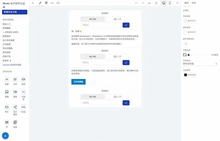Add a 列 columns block
The height and width of the screenshot is (141, 220).
pyautogui.click(x=7, y=124)
